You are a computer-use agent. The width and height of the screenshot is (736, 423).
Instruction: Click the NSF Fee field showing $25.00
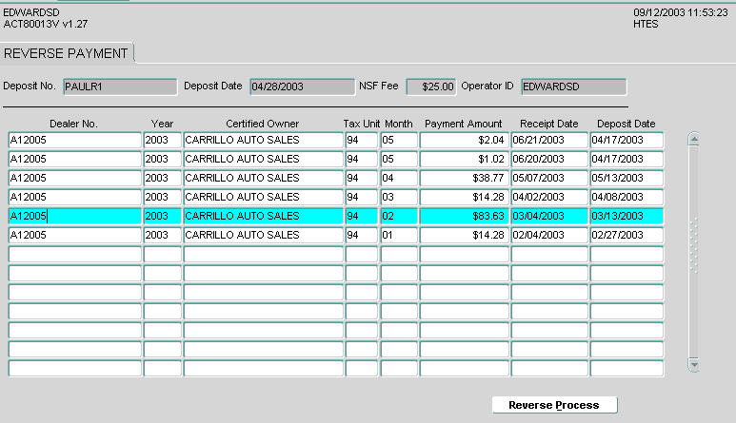431,87
